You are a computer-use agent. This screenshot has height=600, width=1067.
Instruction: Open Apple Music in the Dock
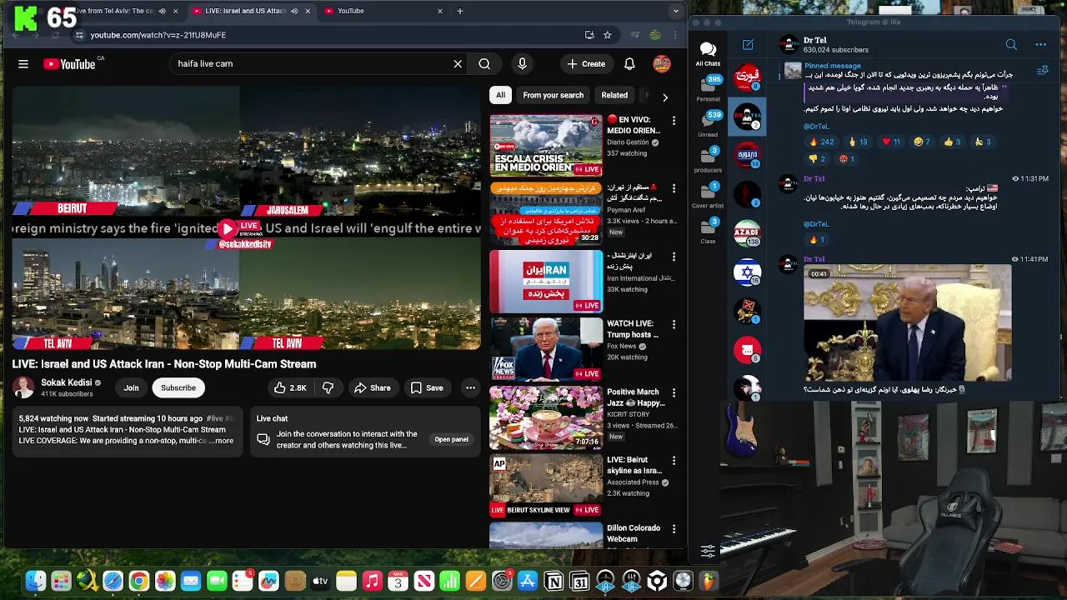(373, 581)
